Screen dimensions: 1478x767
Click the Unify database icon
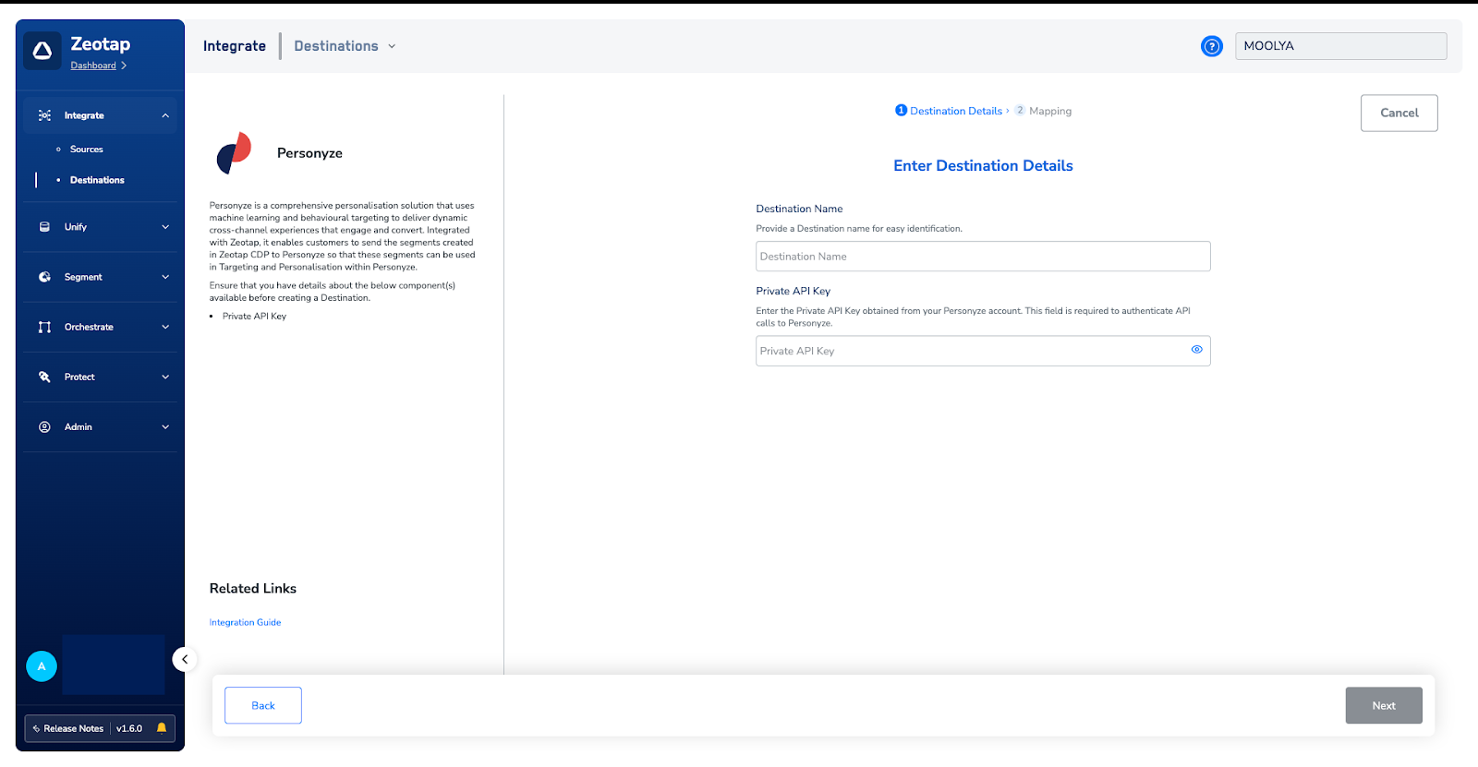[x=44, y=227]
